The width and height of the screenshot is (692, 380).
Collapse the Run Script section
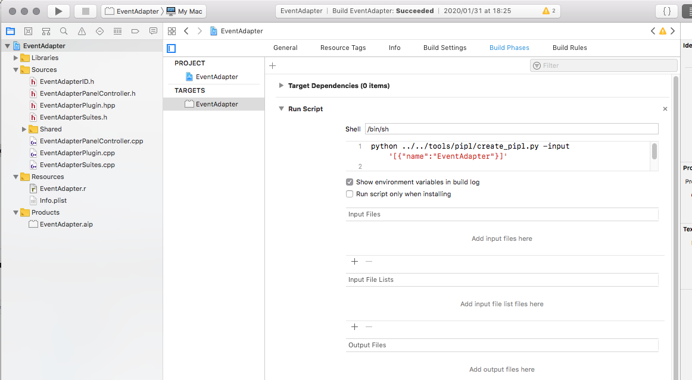282,109
